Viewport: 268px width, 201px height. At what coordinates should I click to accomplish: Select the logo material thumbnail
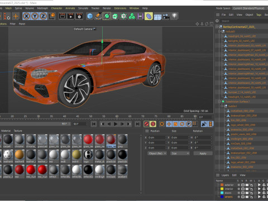pos(88,155)
